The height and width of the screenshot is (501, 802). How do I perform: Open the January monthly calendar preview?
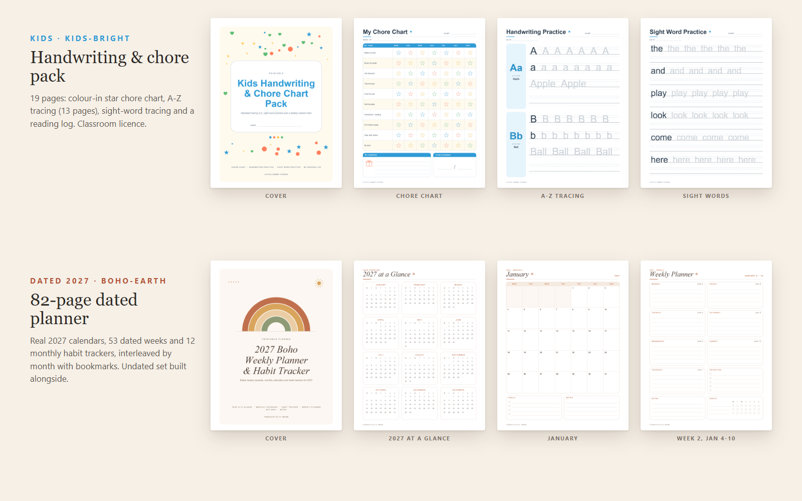pyautogui.click(x=563, y=346)
